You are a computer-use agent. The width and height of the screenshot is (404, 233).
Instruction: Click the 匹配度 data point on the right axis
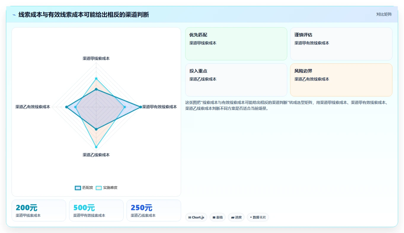(x=140, y=107)
